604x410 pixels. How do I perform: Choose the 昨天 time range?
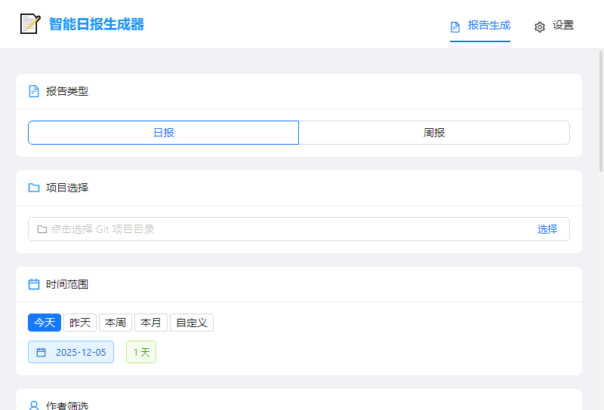[80, 323]
